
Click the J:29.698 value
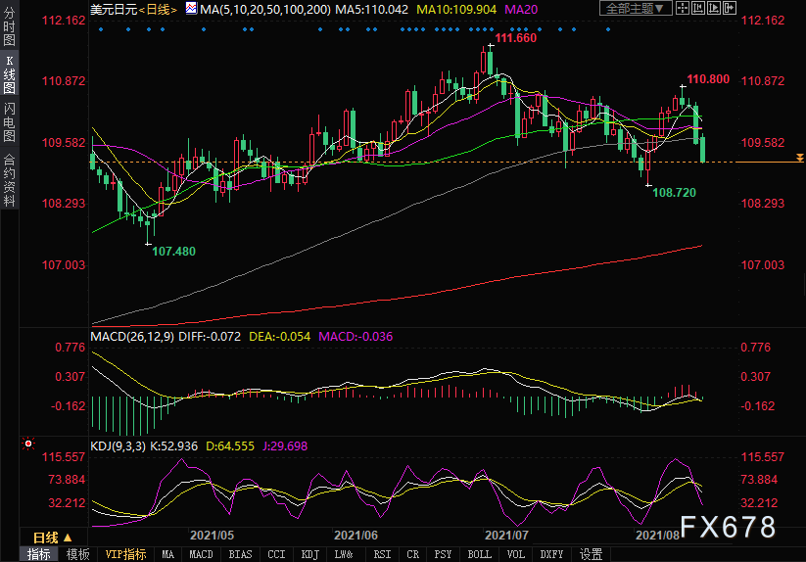285,445
